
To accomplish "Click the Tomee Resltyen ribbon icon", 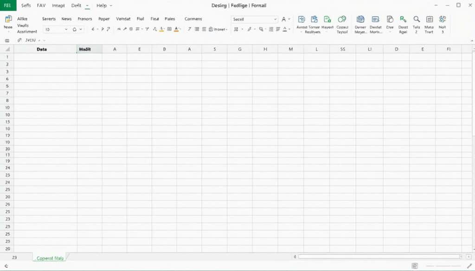I will coord(314,19).
